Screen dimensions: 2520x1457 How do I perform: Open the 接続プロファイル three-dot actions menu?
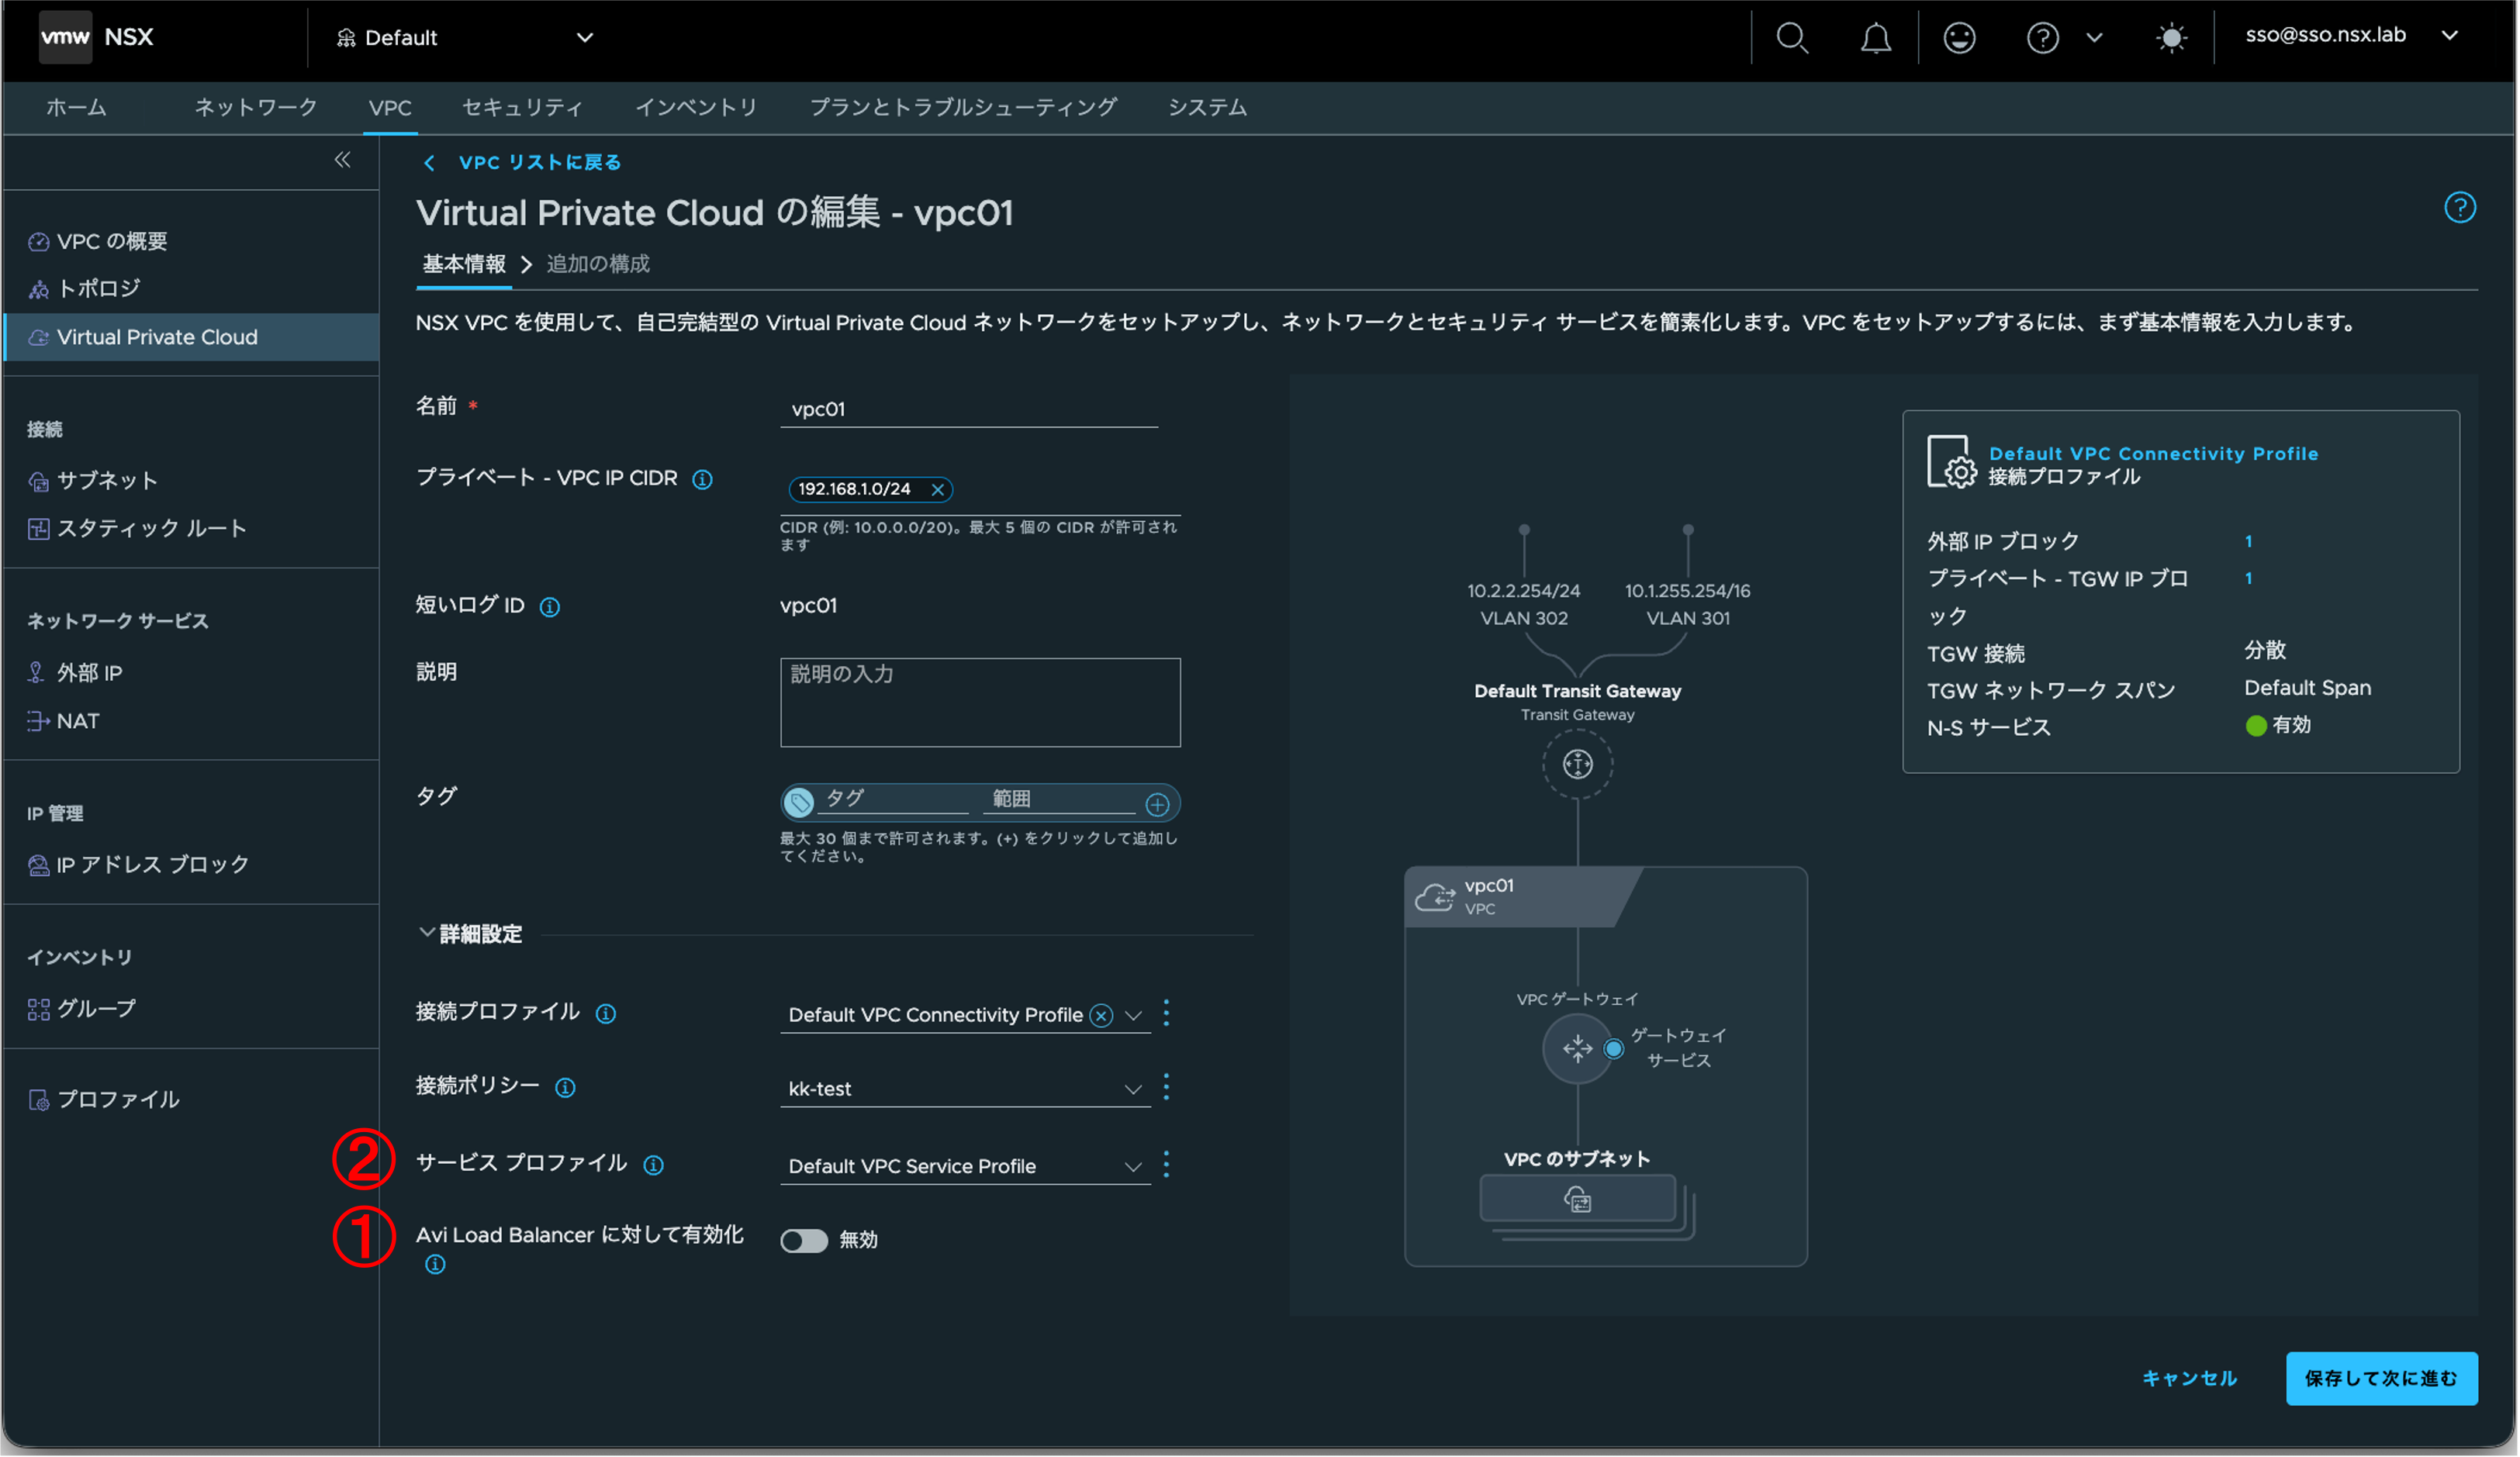(x=1166, y=1013)
